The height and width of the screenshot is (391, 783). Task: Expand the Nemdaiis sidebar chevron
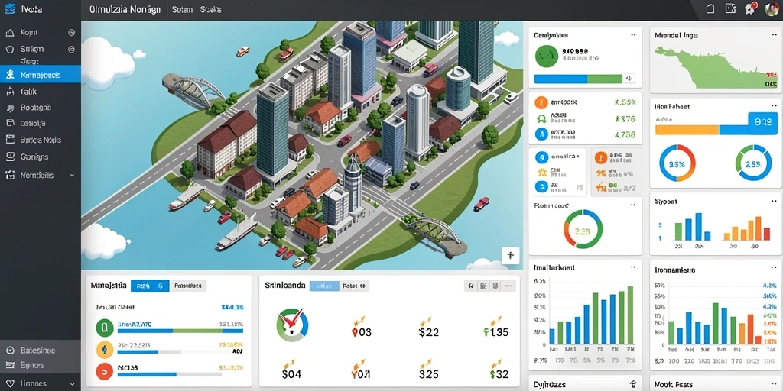(x=72, y=176)
